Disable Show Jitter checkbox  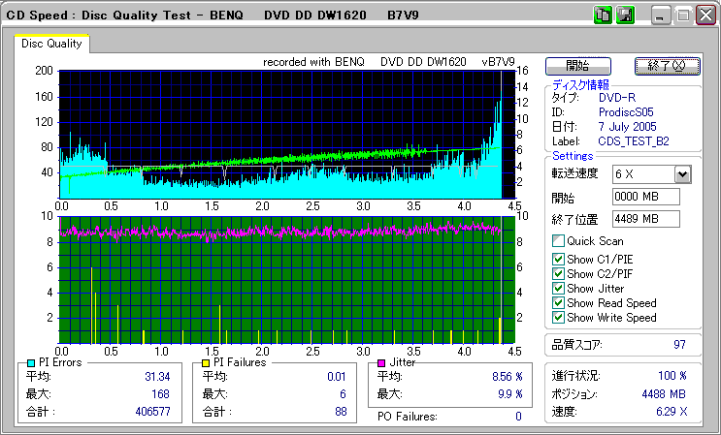558,288
